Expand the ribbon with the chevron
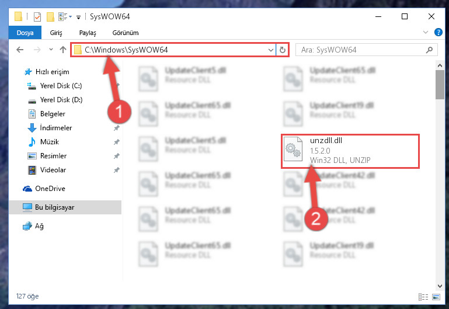 pos(426,32)
